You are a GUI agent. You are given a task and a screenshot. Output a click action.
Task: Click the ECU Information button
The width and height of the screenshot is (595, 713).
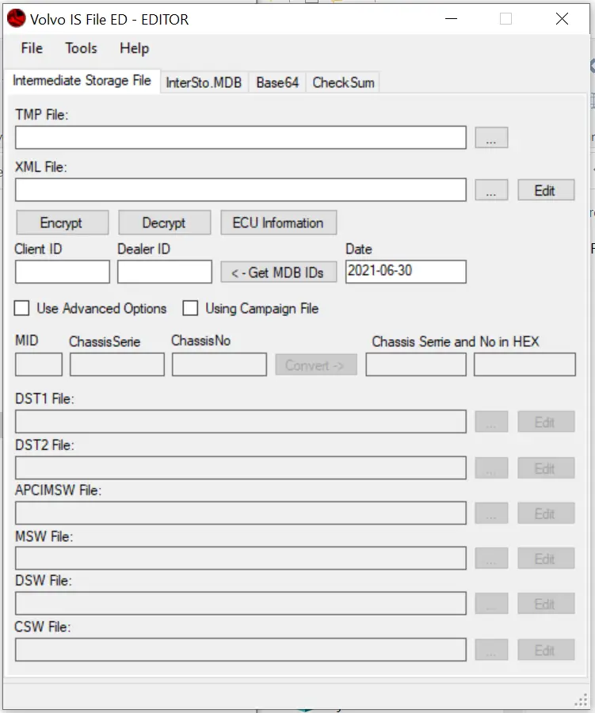point(278,223)
